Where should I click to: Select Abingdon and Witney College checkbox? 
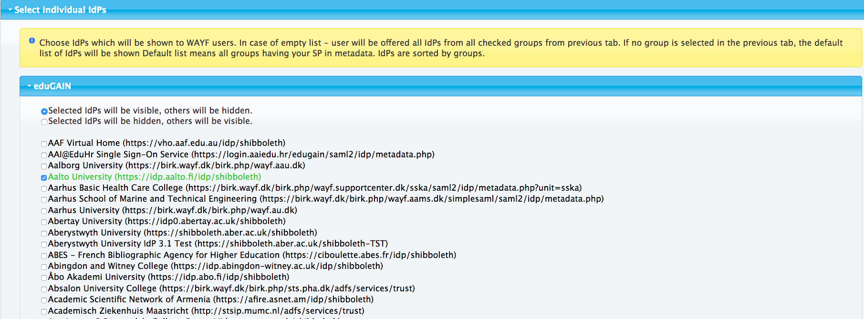pyautogui.click(x=44, y=267)
